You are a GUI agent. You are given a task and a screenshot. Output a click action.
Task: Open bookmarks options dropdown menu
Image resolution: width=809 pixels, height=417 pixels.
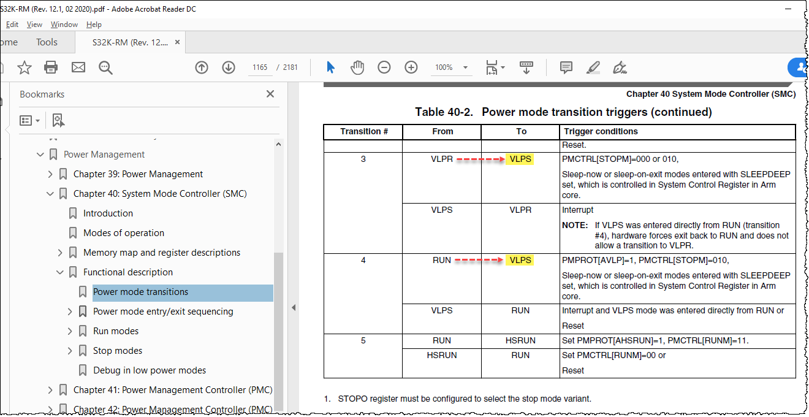click(29, 120)
